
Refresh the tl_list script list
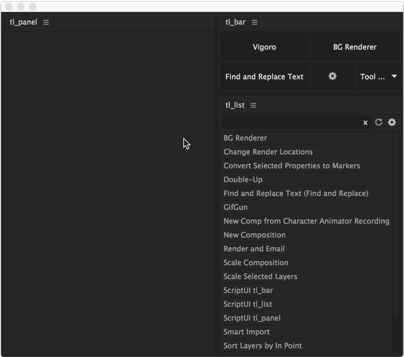tap(379, 122)
